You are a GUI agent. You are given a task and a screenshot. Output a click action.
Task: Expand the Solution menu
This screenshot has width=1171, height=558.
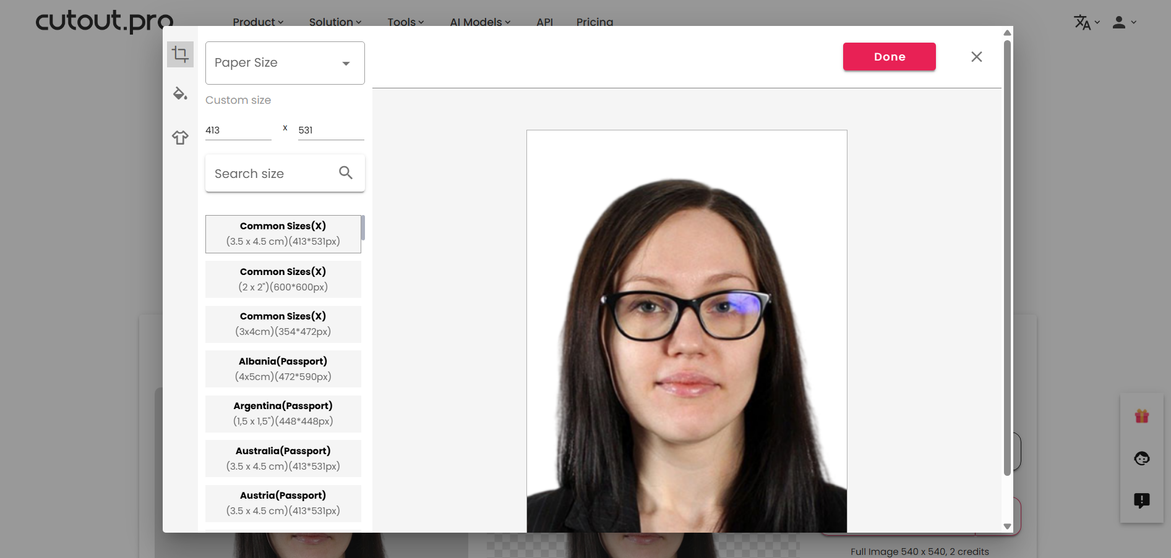pos(335,22)
